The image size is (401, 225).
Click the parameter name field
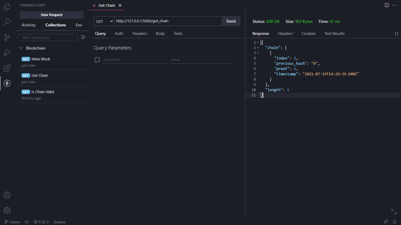point(134,60)
